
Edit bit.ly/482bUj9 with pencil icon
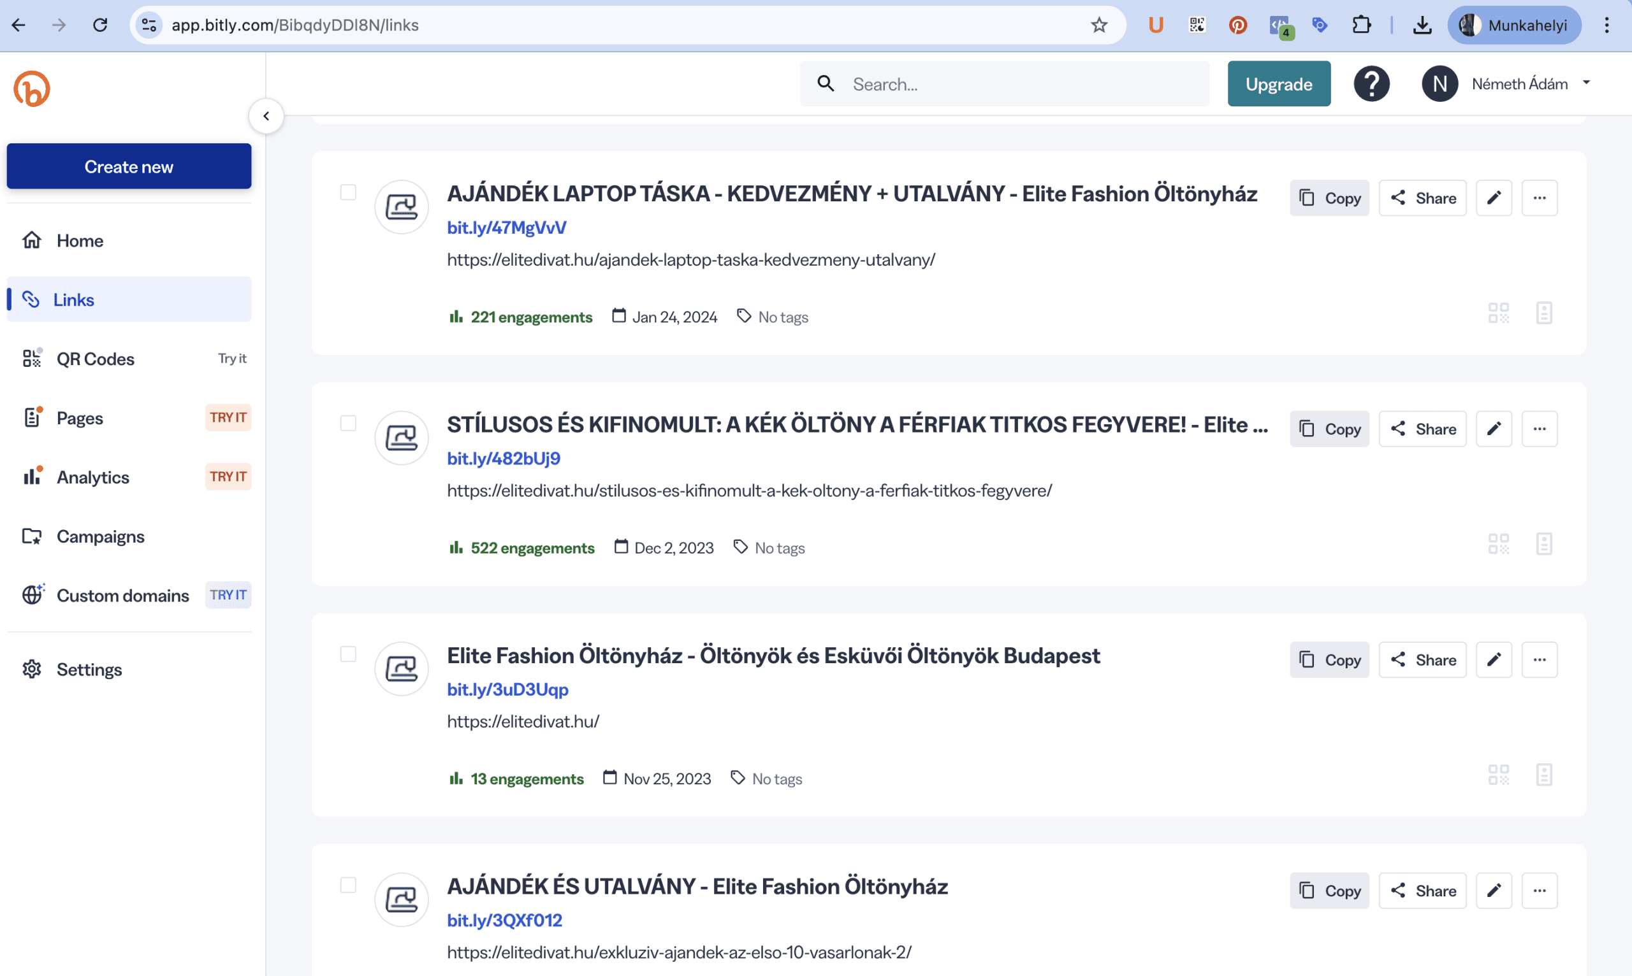(x=1494, y=429)
